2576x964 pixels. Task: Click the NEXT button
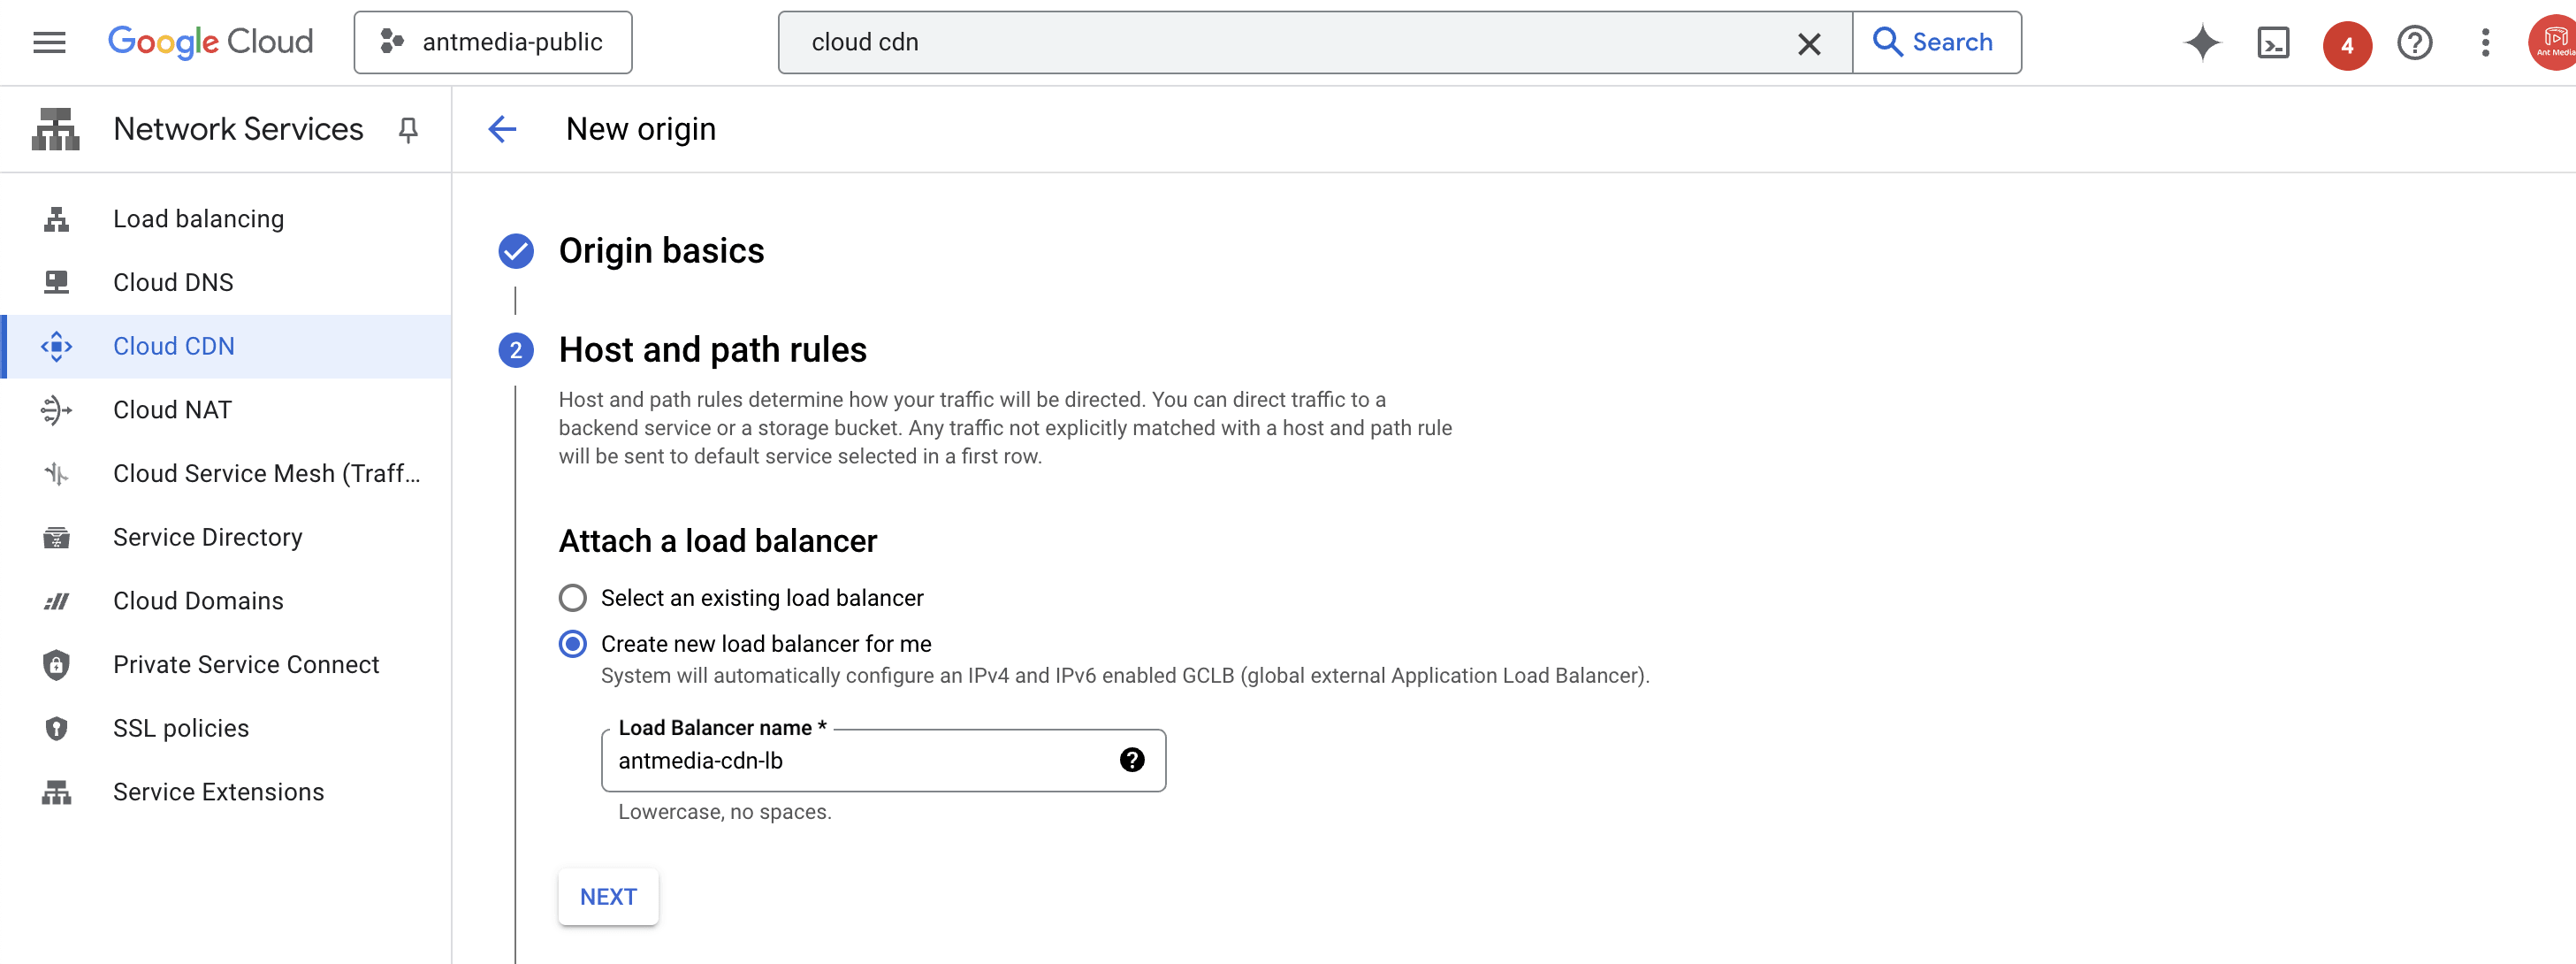coord(608,897)
